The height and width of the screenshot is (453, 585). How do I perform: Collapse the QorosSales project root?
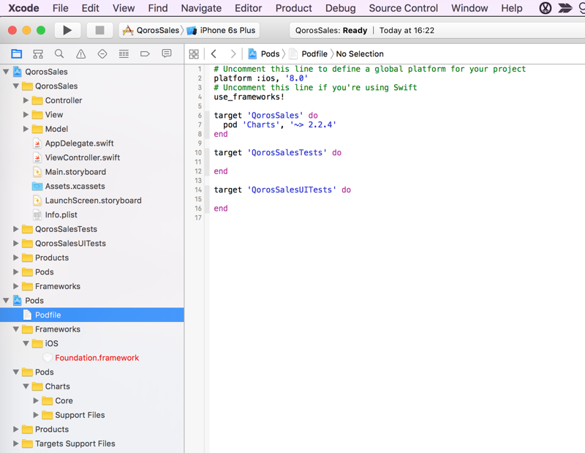click(x=6, y=71)
